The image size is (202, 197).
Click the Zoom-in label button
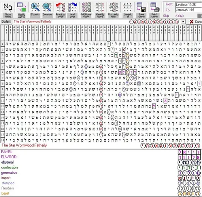(x=35, y=16)
